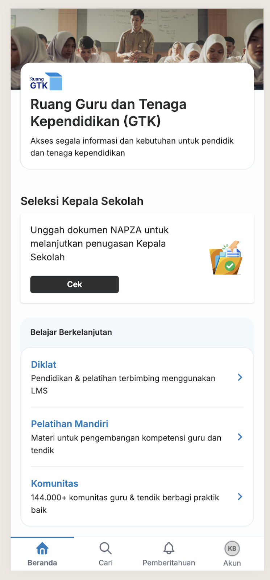Expand the Diklat row chevron
Viewport: 270px width, 580px height.
tap(240, 377)
